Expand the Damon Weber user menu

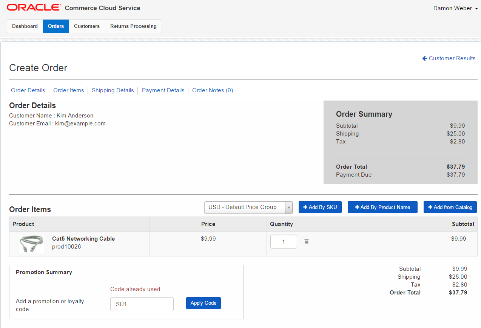tap(455, 8)
